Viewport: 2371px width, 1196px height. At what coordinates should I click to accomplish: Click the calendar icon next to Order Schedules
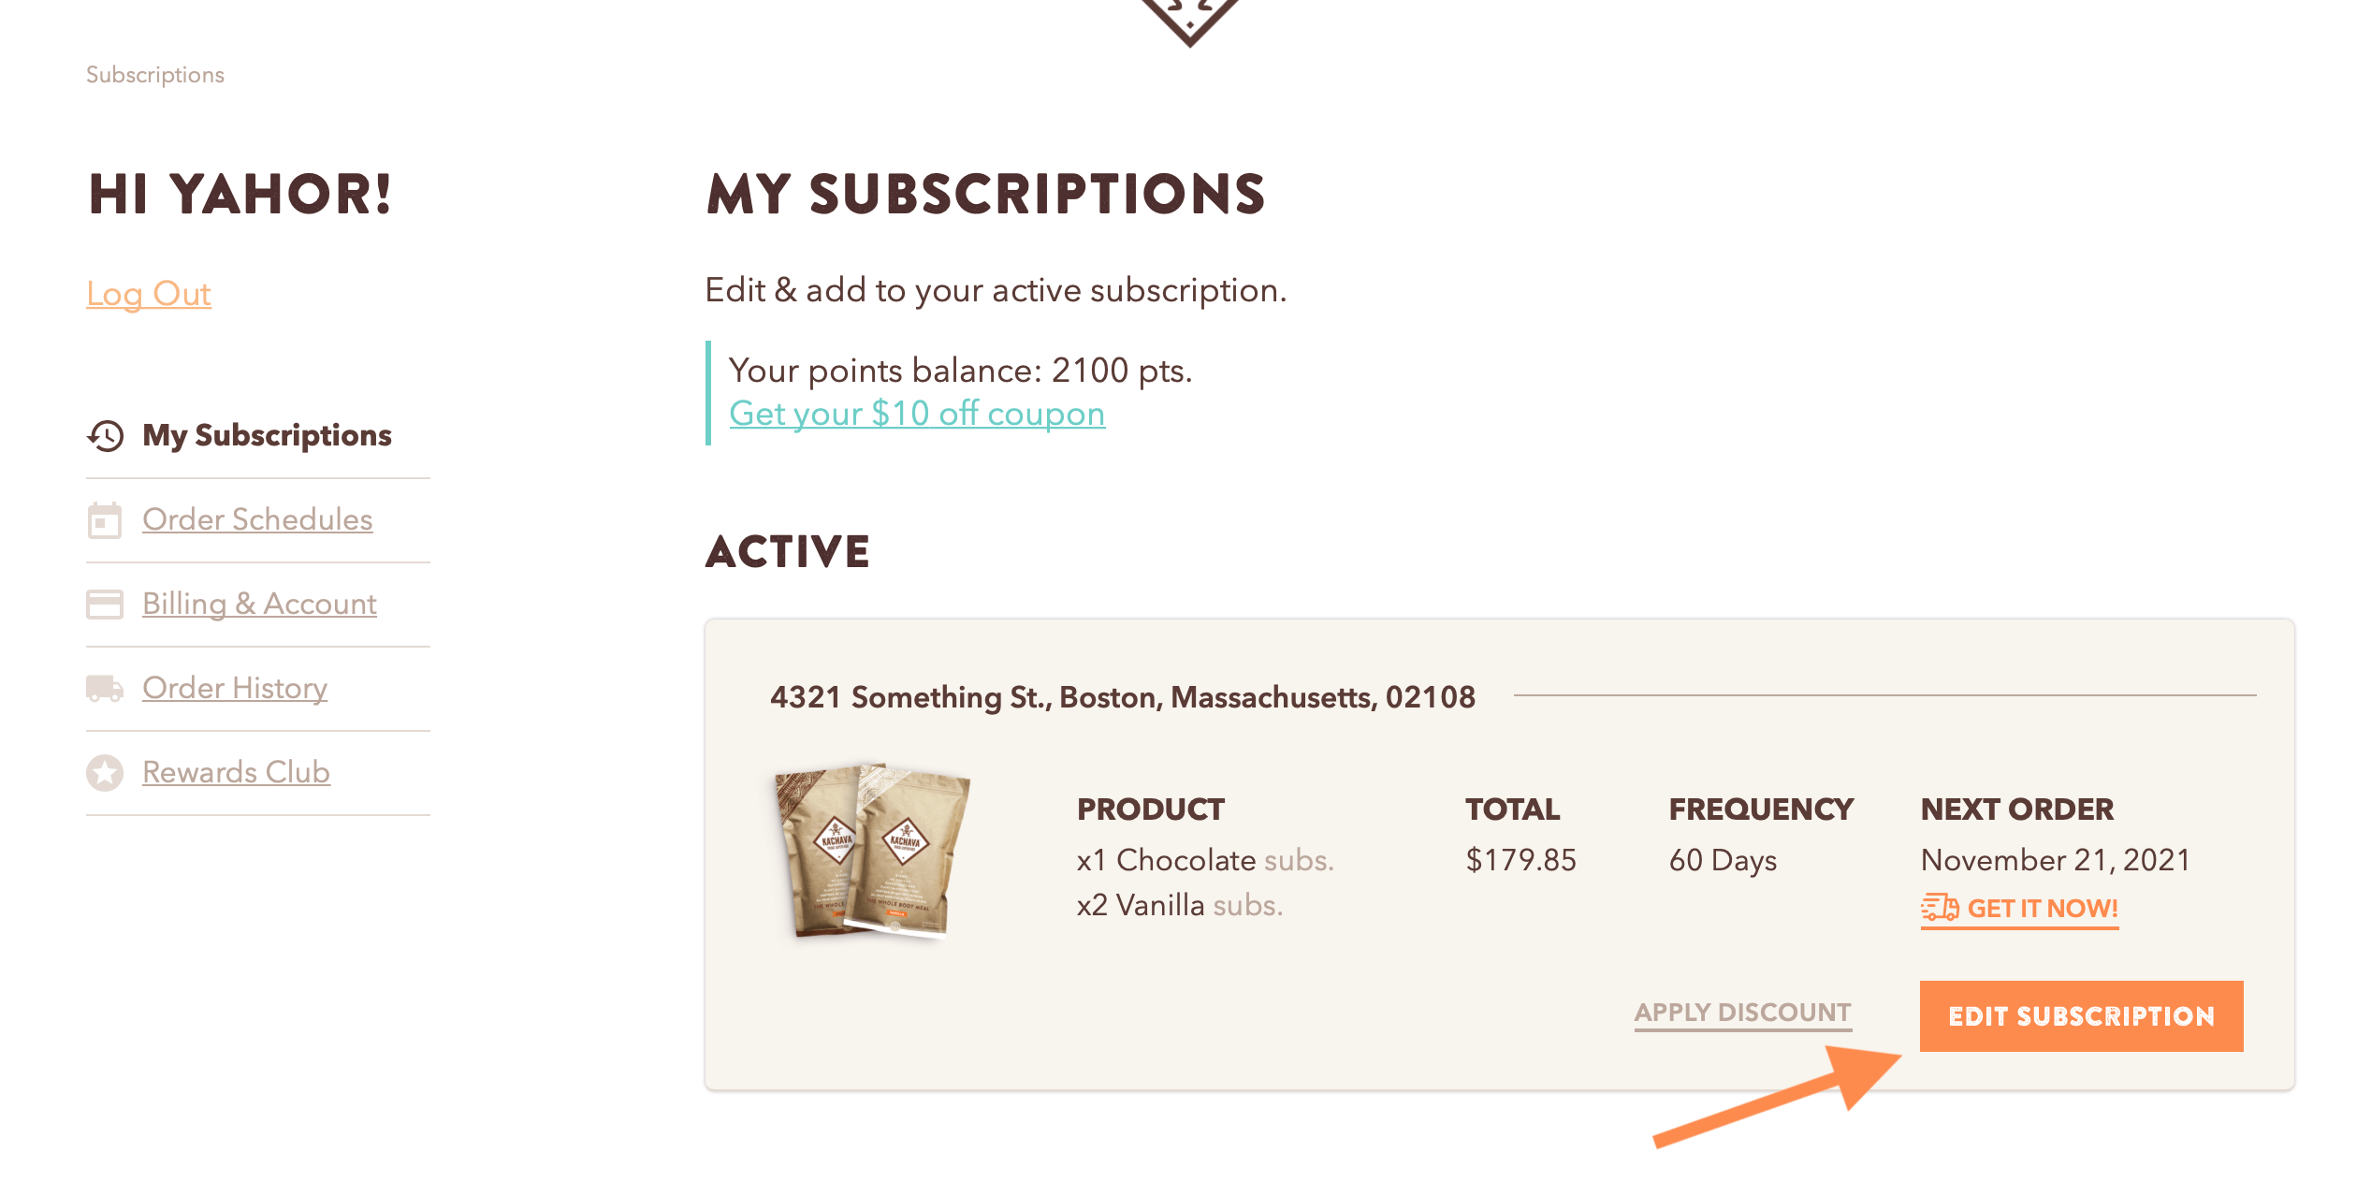pos(104,520)
